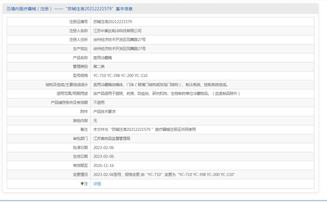Select expiry date 2026-11-16
The width and height of the screenshot is (327, 202).
[103, 165]
